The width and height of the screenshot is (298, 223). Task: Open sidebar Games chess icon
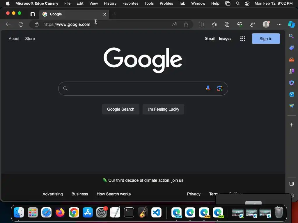291,71
